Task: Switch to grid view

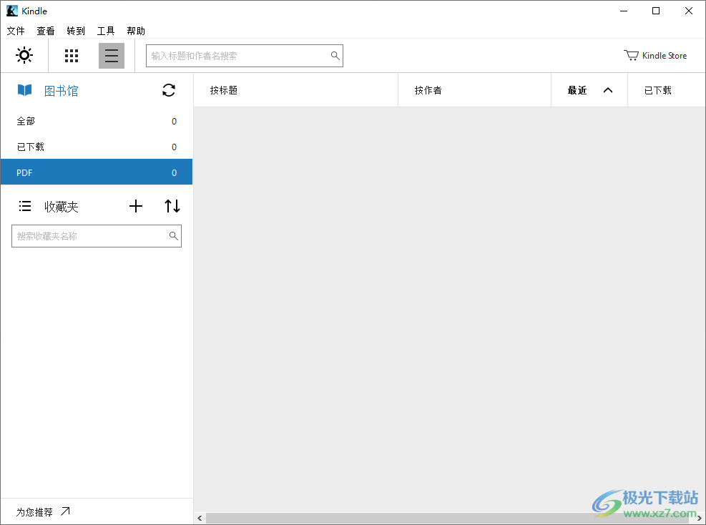Action: coord(71,56)
